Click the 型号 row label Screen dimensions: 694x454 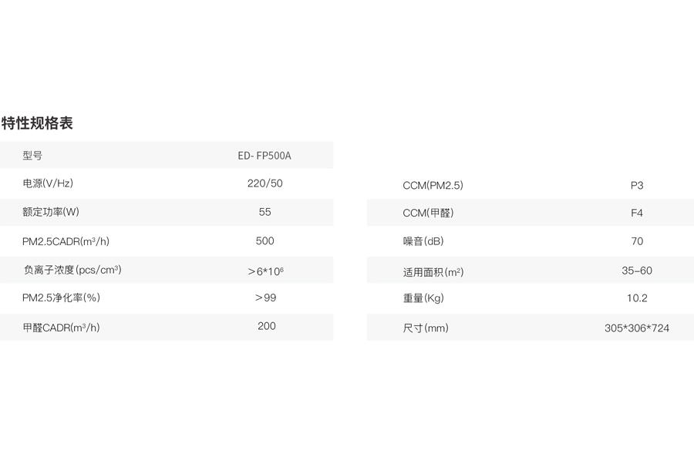32,156
